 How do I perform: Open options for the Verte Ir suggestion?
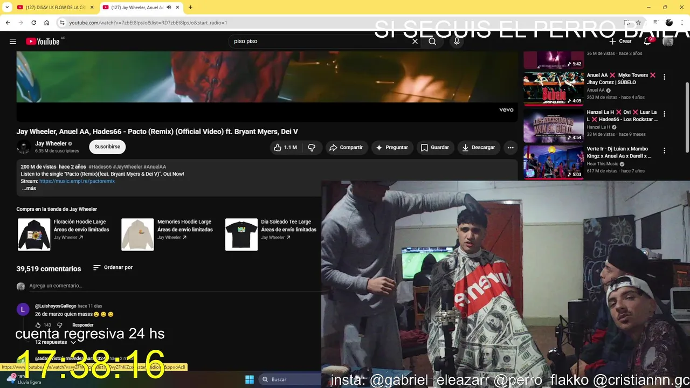point(664,151)
